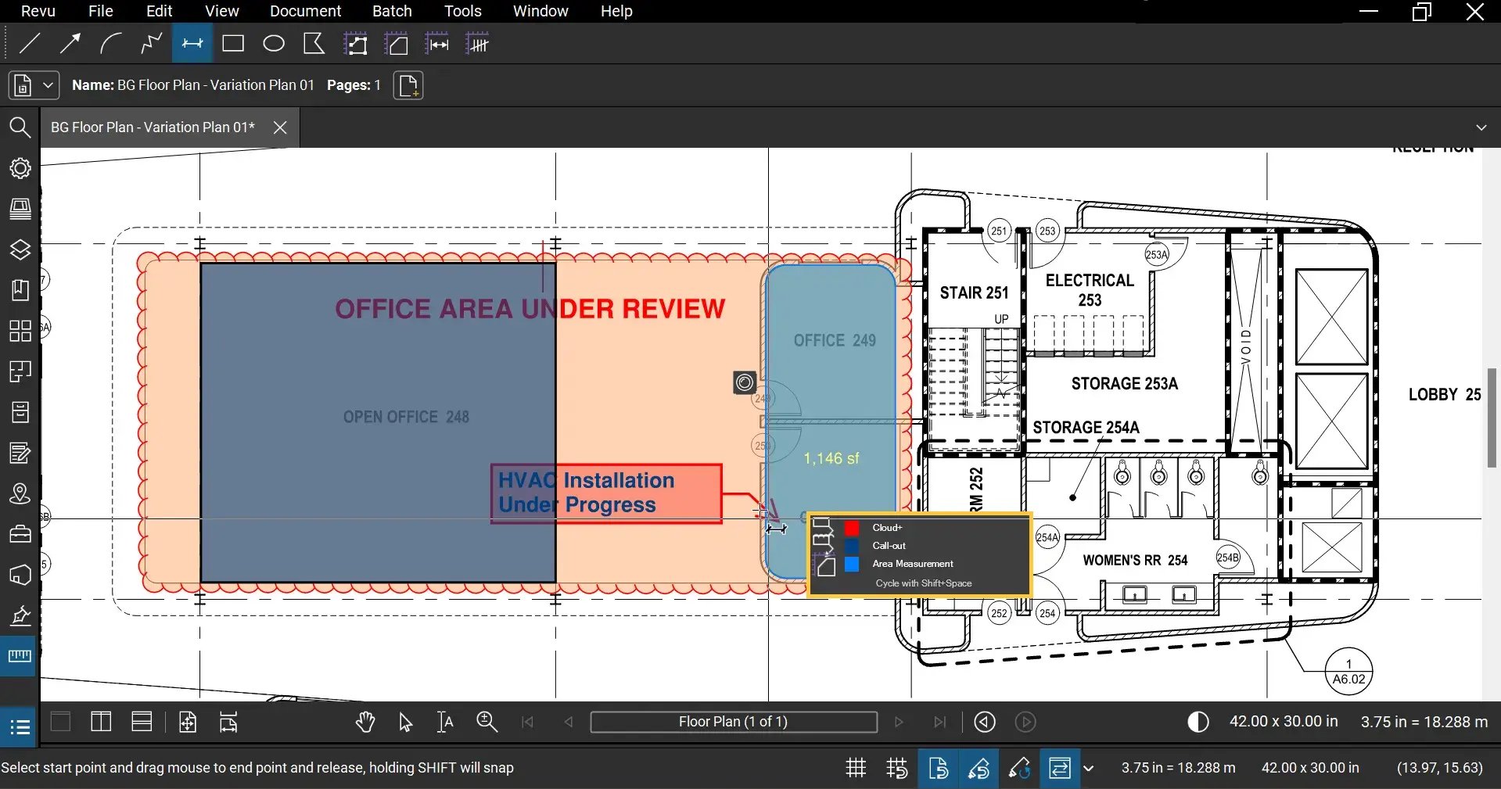Open the Tools menu
1501x789 pixels.
(x=462, y=11)
